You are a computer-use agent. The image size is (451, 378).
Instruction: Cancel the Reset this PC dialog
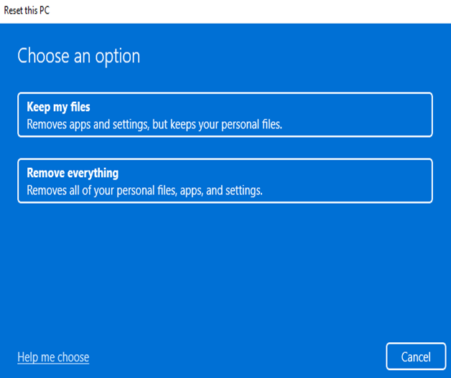[x=416, y=356]
